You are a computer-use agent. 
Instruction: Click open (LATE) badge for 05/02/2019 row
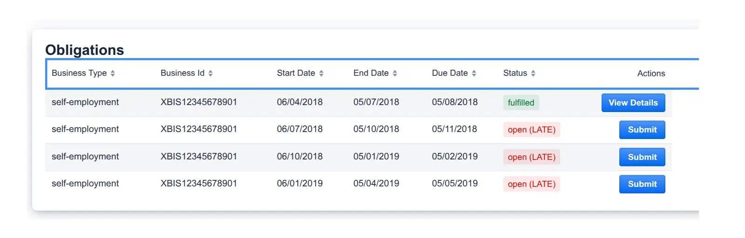click(x=531, y=157)
